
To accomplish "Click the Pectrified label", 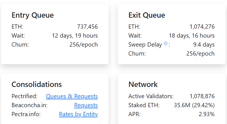I will coord(24,96).
